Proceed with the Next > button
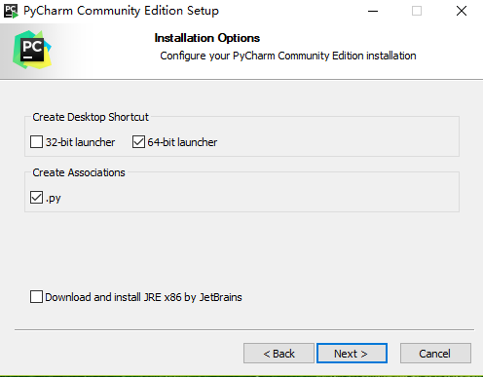Viewport: 483px width, 377px height. [352, 354]
